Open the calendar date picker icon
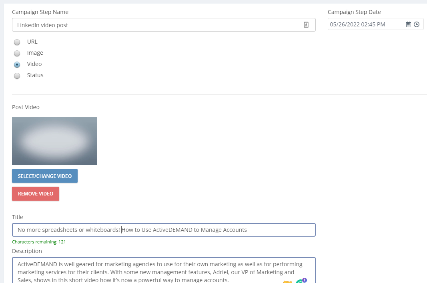The image size is (427, 283). tap(409, 24)
